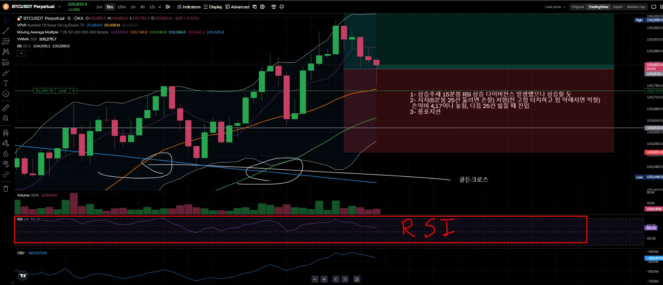Delete drawings with trash icon

pyautogui.click(x=6, y=189)
